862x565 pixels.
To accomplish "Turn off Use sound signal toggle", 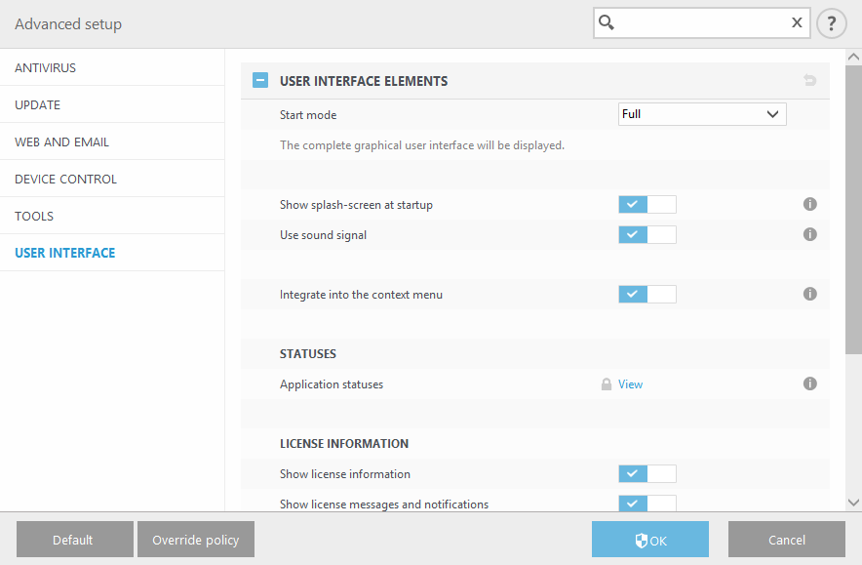I will pos(646,235).
